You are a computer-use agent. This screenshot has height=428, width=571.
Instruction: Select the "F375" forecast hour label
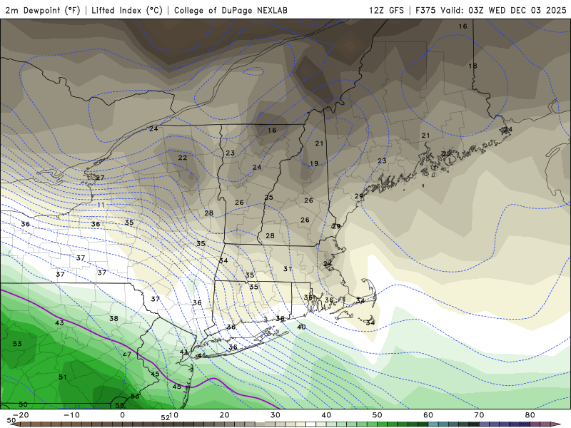tap(425, 10)
